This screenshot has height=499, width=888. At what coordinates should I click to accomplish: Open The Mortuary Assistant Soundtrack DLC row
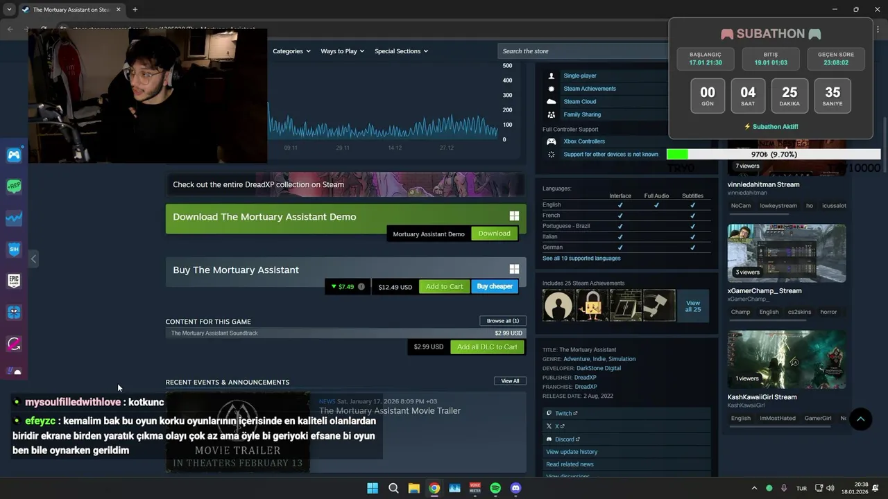click(346, 333)
